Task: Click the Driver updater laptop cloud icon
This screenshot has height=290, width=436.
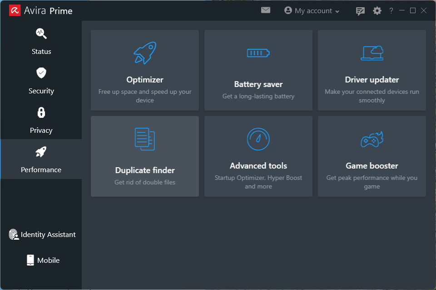Action: point(372,53)
